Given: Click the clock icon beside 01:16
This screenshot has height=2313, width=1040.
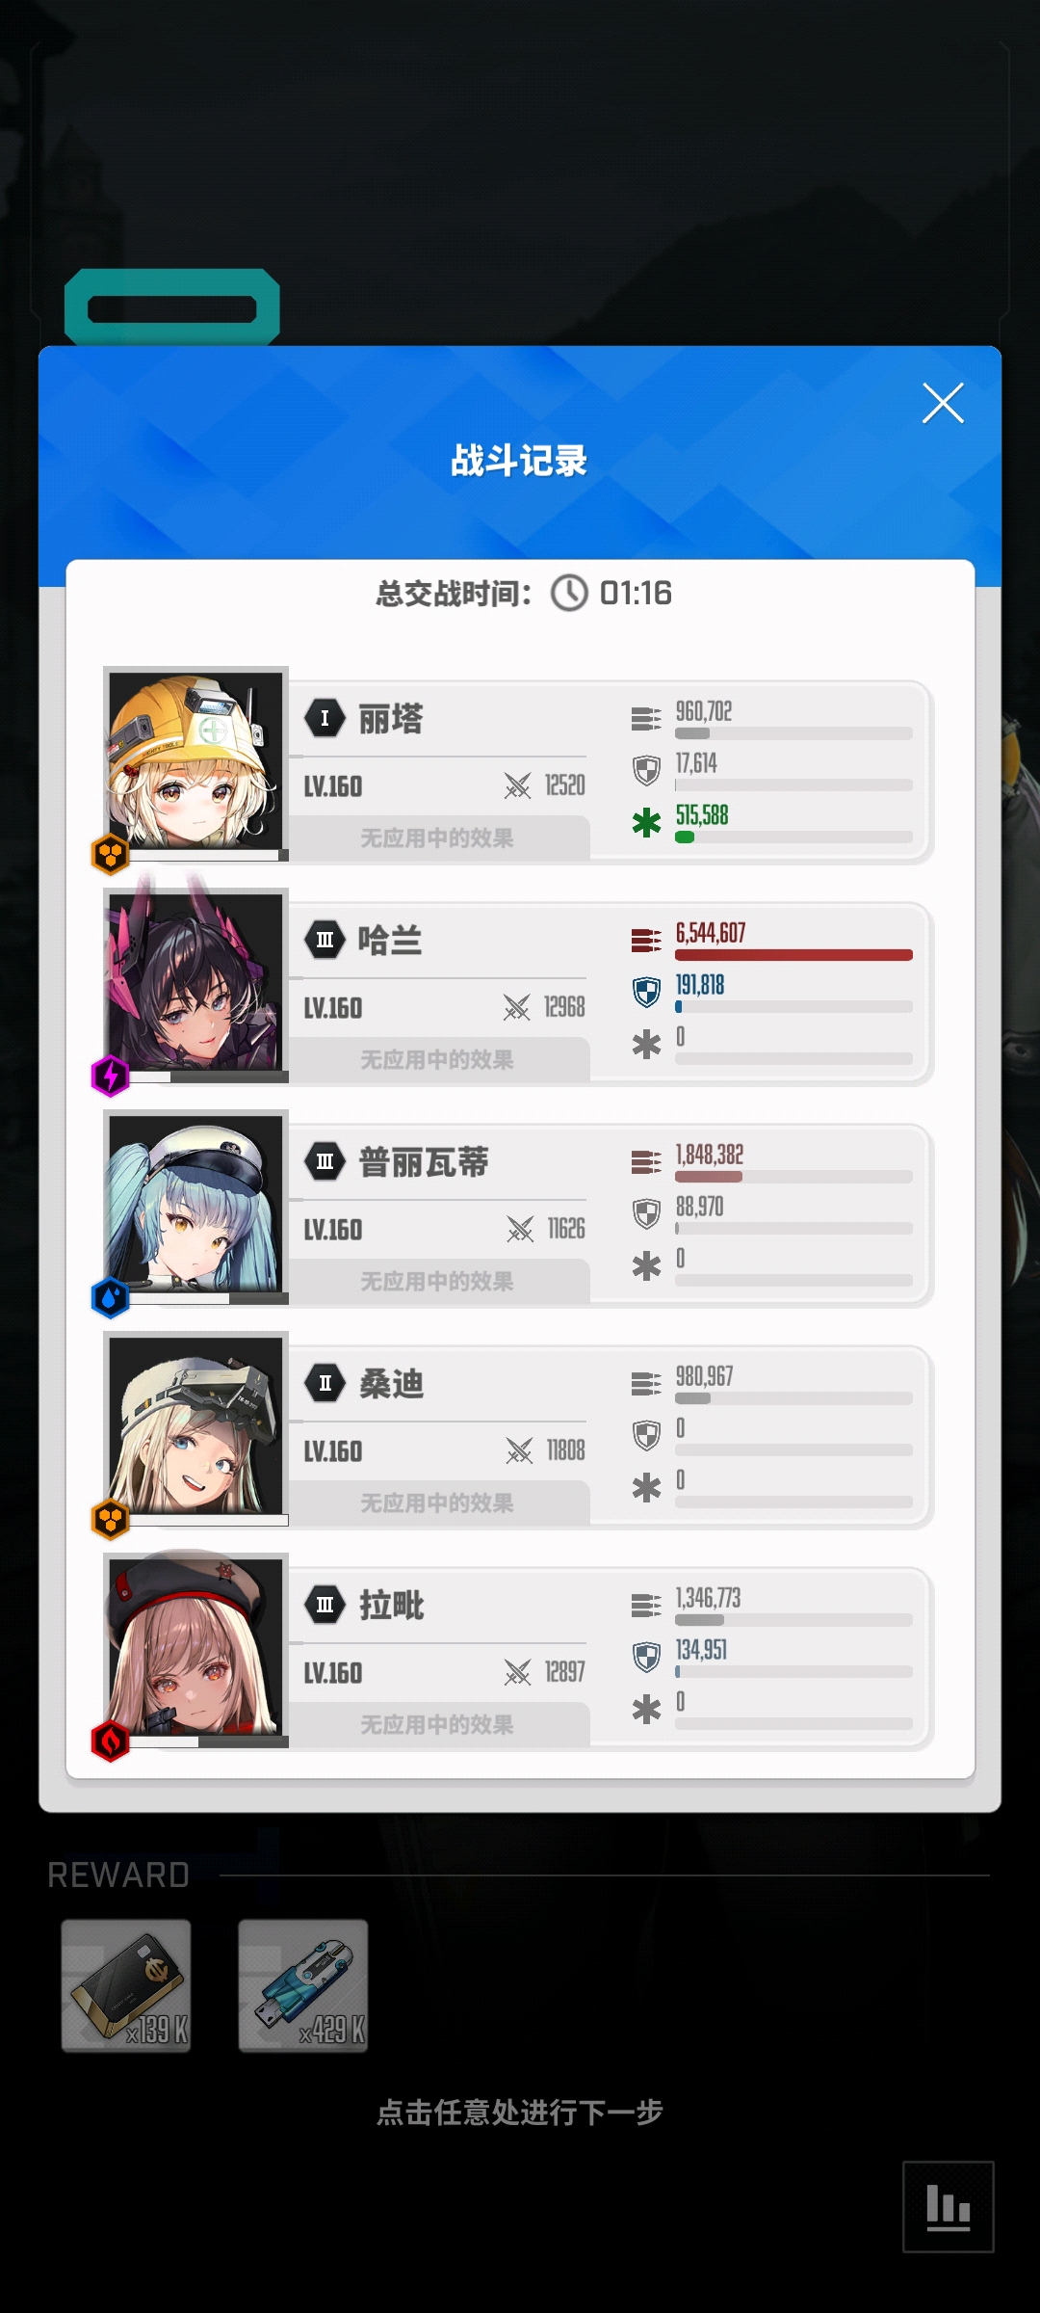Looking at the screenshot, I should coord(569,593).
